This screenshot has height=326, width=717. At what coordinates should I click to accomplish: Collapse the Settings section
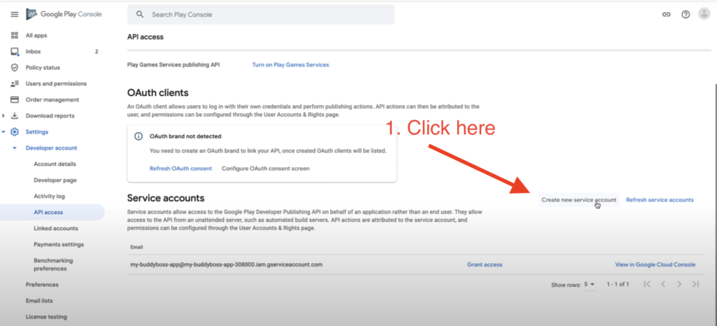click(x=5, y=132)
